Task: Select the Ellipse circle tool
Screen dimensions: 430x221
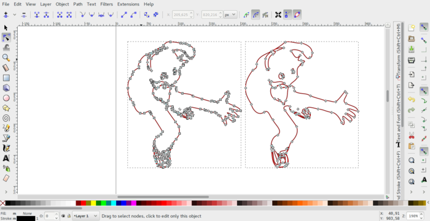Action: pos(6,98)
